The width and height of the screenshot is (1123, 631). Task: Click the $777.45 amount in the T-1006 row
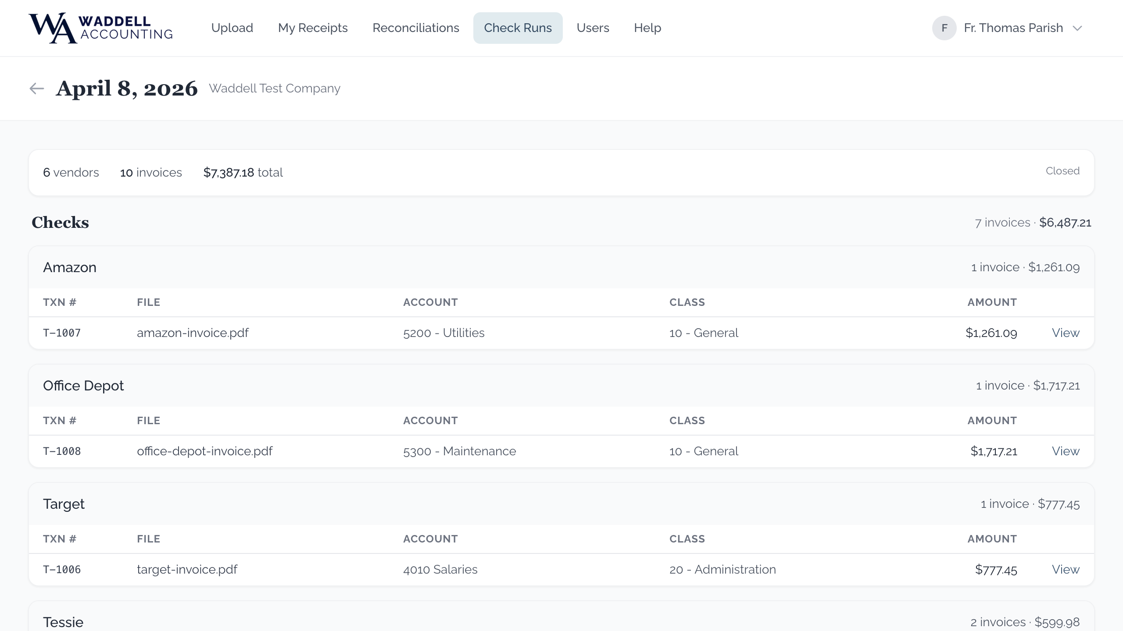996,570
